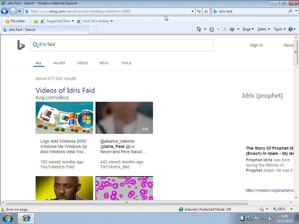Expand the Print dropdown arrow
299x224 pixels.
click(238, 29)
